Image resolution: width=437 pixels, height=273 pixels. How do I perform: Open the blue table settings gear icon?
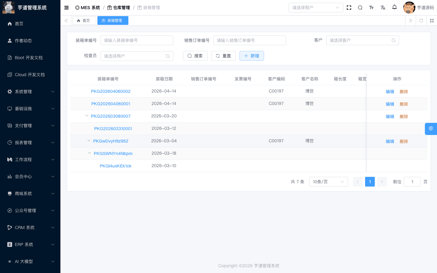431,129
